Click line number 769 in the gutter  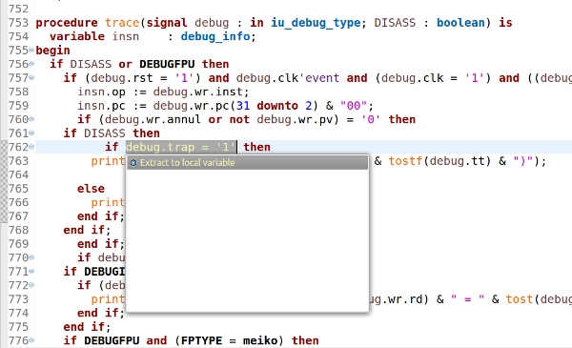pyautogui.click(x=18, y=244)
